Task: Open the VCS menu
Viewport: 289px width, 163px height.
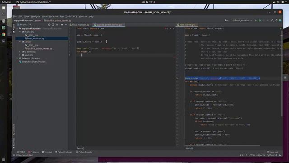Action: [x=75, y=16]
